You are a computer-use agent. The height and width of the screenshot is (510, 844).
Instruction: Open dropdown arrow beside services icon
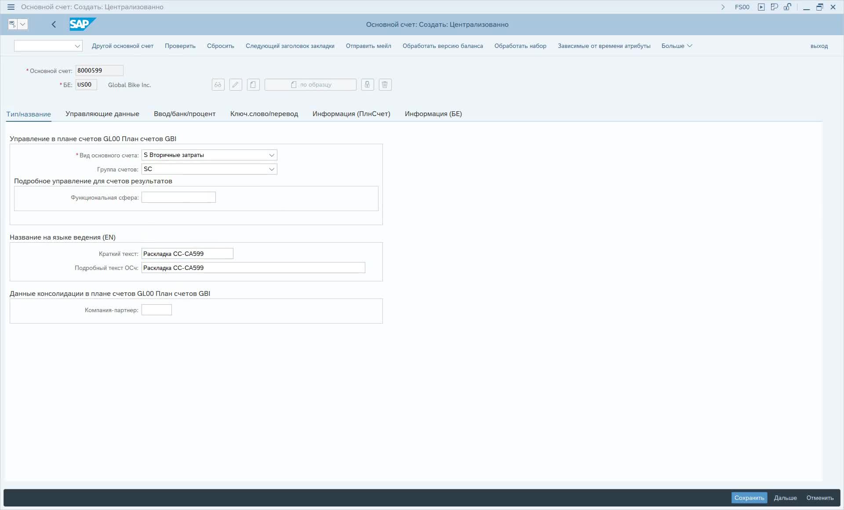tap(23, 24)
